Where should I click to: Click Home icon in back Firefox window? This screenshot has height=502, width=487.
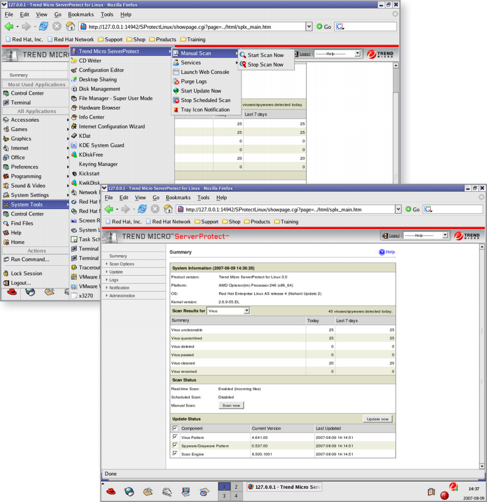coord(71,26)
